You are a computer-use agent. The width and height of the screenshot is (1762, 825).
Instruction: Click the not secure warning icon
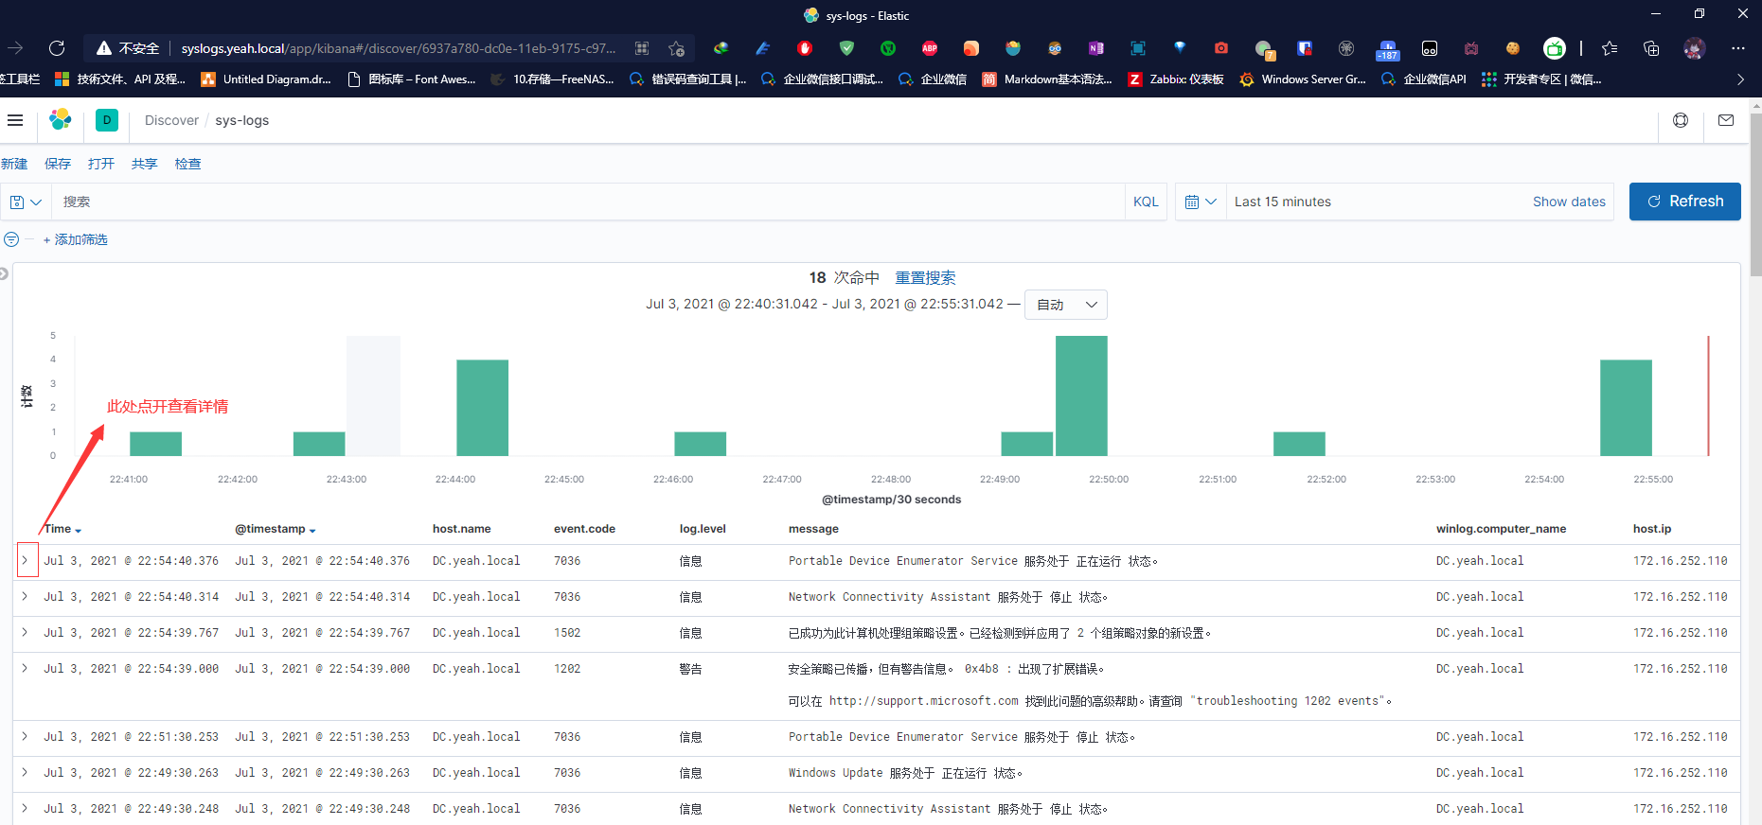coord(104,48)
